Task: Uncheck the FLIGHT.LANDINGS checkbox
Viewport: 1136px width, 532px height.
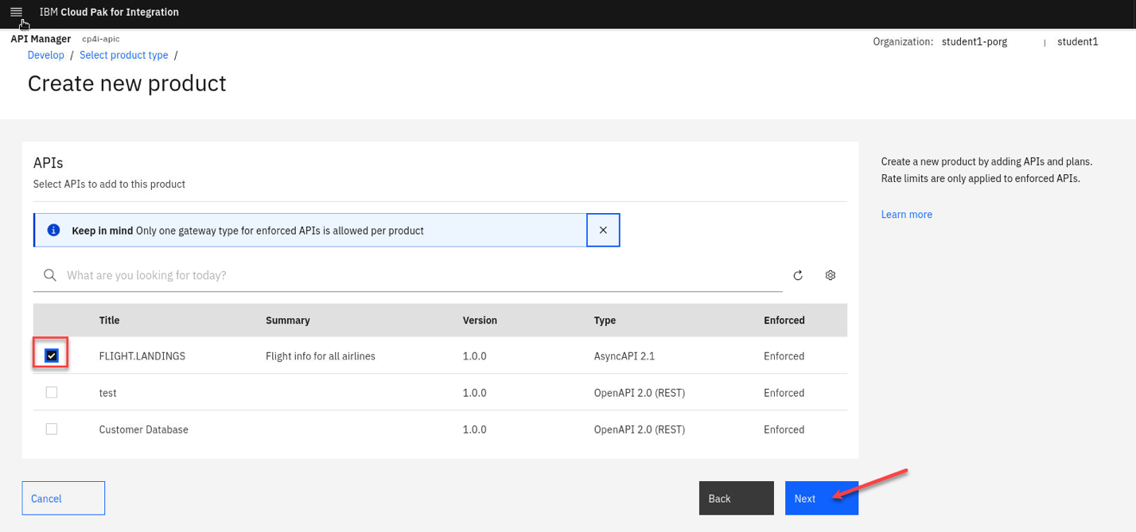Action: click(x=52, y=355)
